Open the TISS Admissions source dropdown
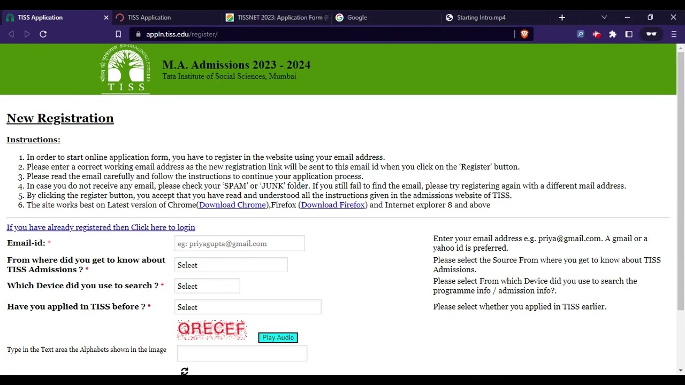 pos(231,265)
